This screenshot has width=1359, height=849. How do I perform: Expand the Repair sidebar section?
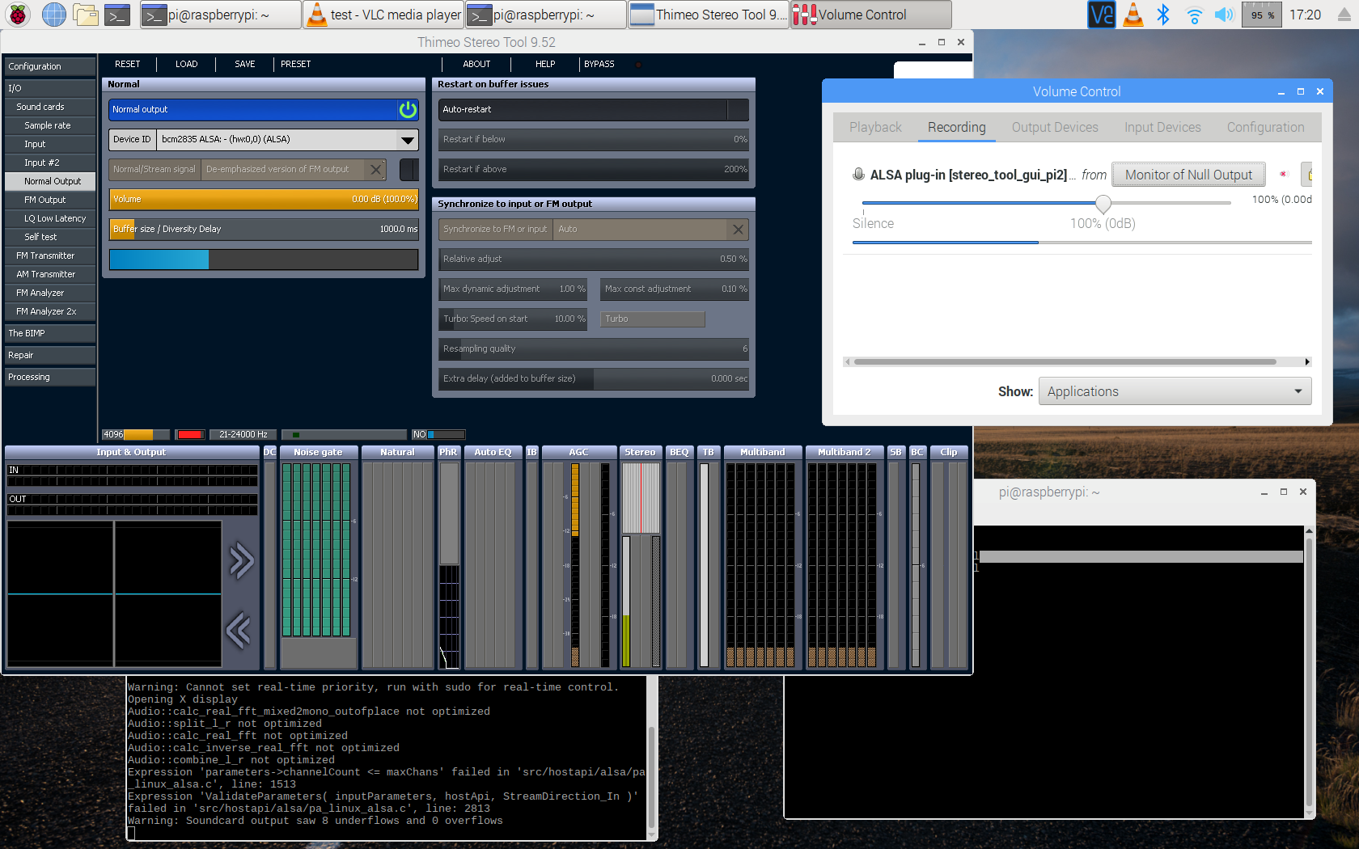pos(50,355)
